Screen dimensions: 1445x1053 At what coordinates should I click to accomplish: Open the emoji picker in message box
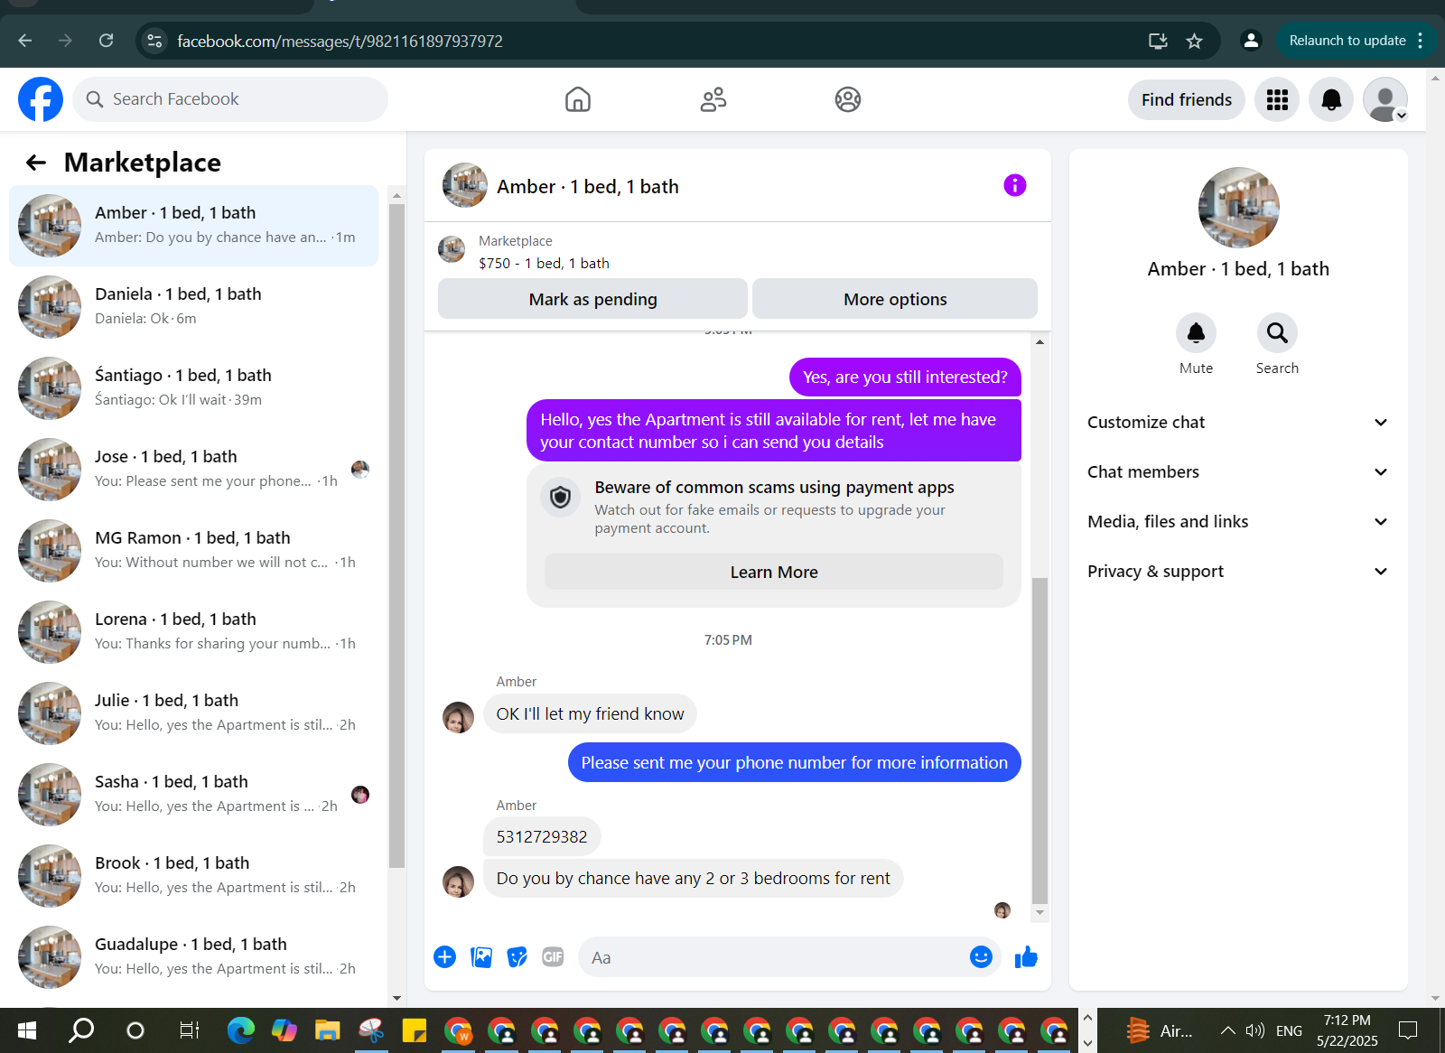click(x=981, y=957)
